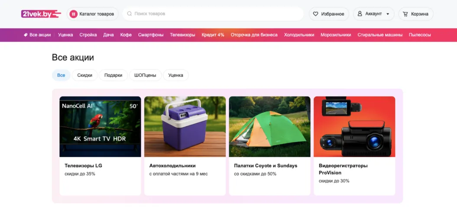Open the Корзина cart
The height and width of the screenshot is (210, 457).
pos(416,14)
